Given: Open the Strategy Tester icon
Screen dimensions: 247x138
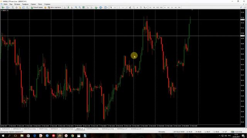Looking at the screenshot, I should [x=27, y=7].
